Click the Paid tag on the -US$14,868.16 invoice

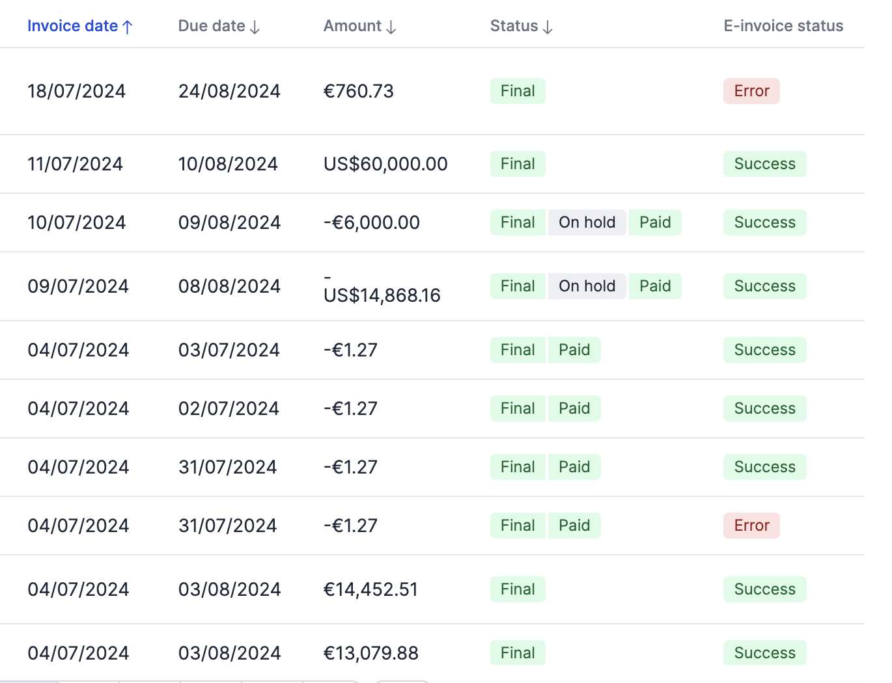click(654, 286)
